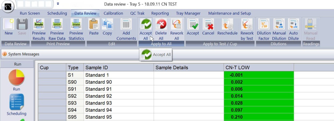Select the Auto Dilute tool

(293, 25)
